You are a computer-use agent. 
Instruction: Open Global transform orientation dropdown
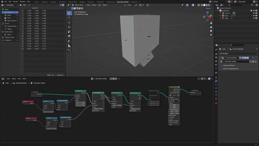[x=129, y=5]
